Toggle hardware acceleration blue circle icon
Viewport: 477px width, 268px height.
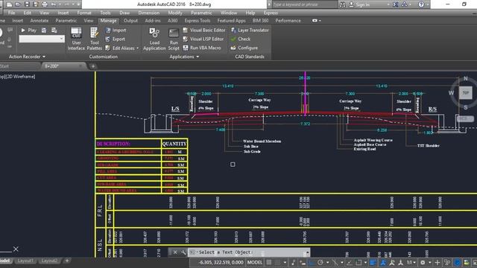pos(457,262)
